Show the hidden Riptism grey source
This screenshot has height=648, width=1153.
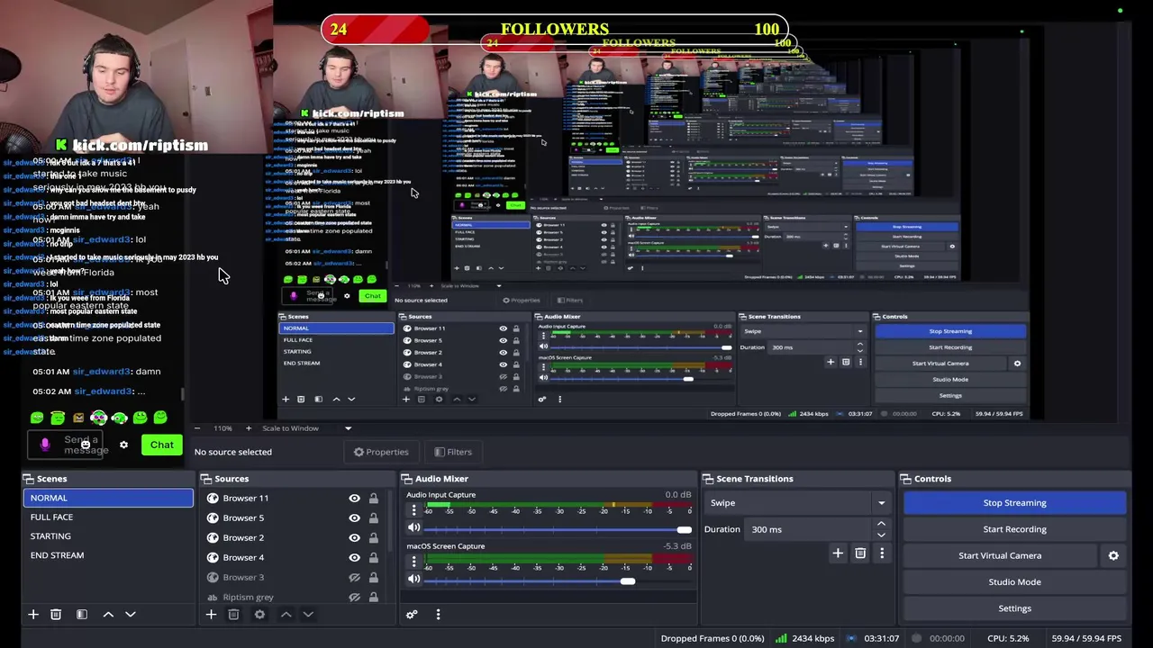tap(354, 597)
